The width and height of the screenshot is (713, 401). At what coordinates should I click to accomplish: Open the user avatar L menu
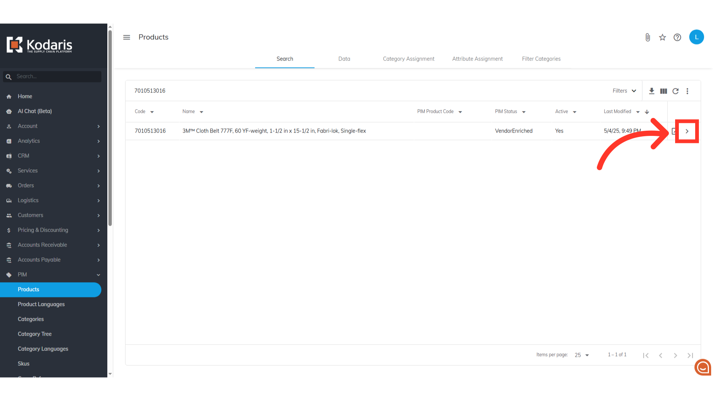[697, 37]
